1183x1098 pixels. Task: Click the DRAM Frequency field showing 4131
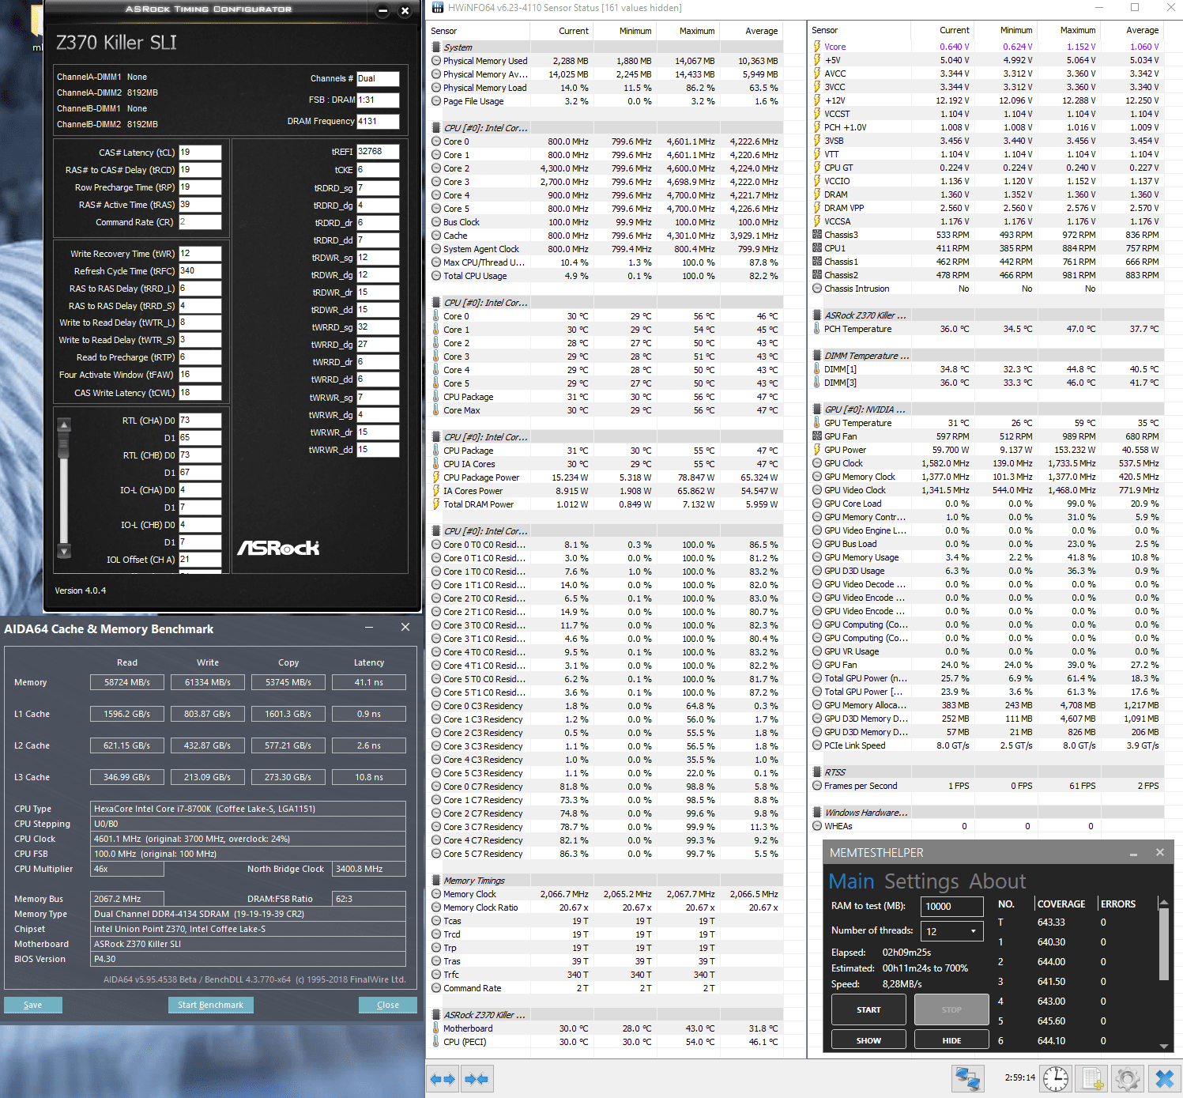378,121
